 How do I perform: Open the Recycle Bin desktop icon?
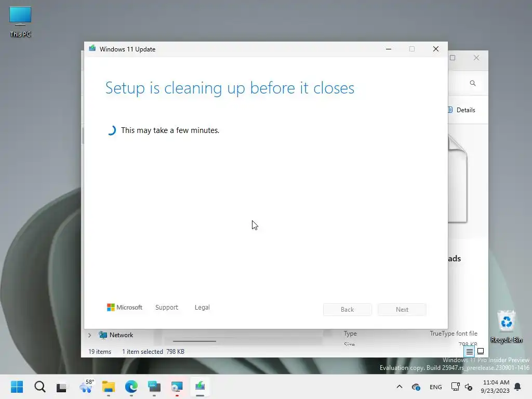[x=506, y=327]
